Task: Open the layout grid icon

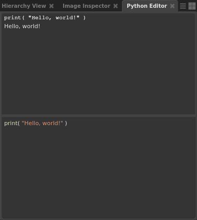Action: tap(192, 6)
